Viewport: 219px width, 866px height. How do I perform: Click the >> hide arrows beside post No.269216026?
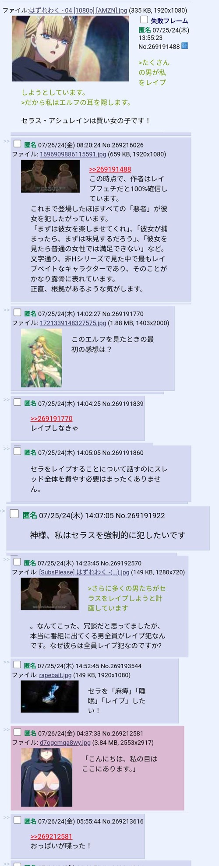(x=7, y=141)
